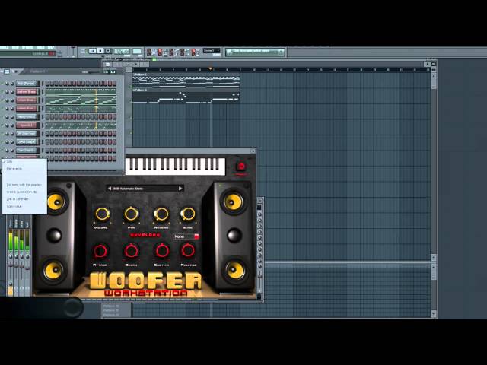Click the playlist vertical scrollbar down arrow
This screenshot has height=365, width=487.
point(434,258)
